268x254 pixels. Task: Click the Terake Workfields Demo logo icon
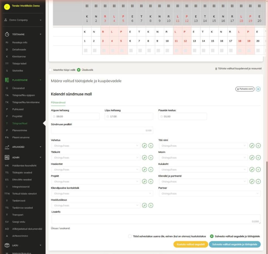tap(7, 7)
